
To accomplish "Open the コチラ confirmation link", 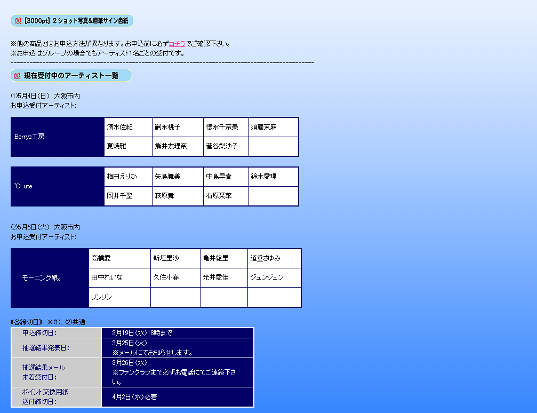I will click(177, 44).
